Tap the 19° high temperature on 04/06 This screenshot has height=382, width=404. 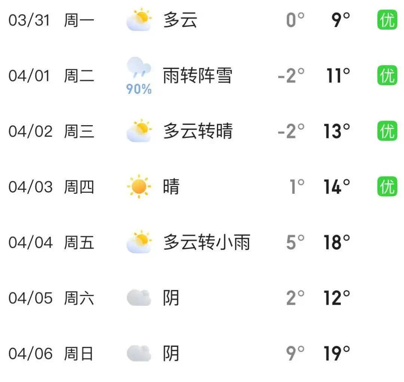coord(337,354)
